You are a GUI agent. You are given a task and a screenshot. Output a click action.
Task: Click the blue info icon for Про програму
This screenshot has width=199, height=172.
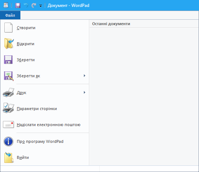point(8,141)
